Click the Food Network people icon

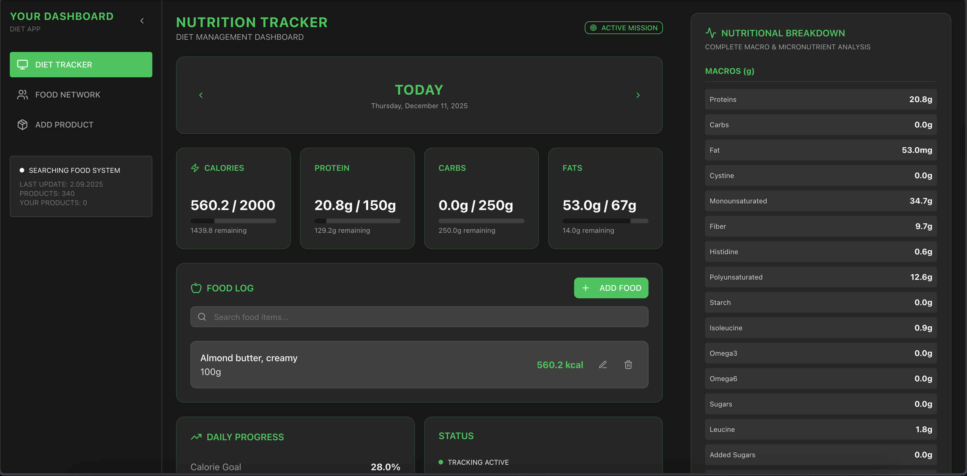[23, 95]
